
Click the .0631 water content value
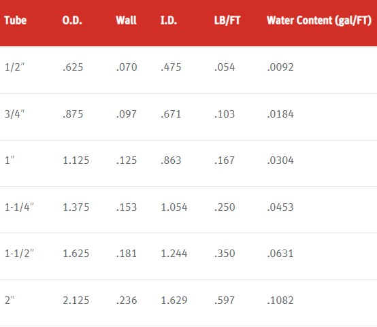(280, 254)
